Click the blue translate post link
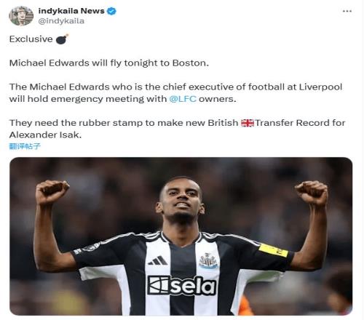Screen dimensions: 364x320 [x=25, y=146]
